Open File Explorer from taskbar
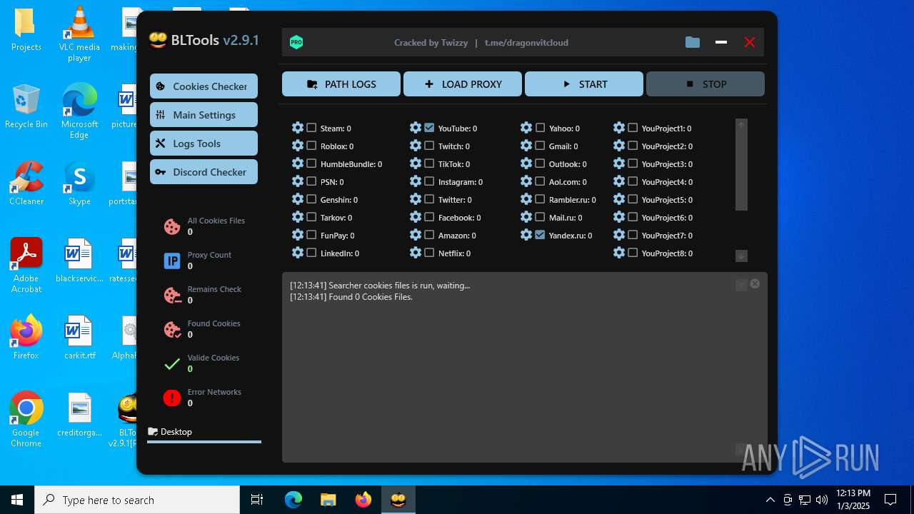The height and width of the screenshot is (514, 914). (x=328, y=500)
